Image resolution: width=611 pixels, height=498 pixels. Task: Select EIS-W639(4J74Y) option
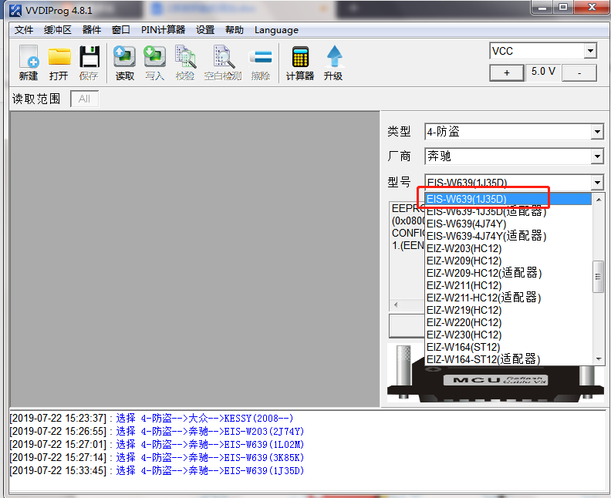tap(508, 224)
